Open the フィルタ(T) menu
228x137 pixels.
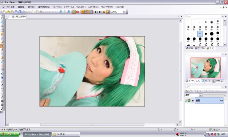[81, 7]
